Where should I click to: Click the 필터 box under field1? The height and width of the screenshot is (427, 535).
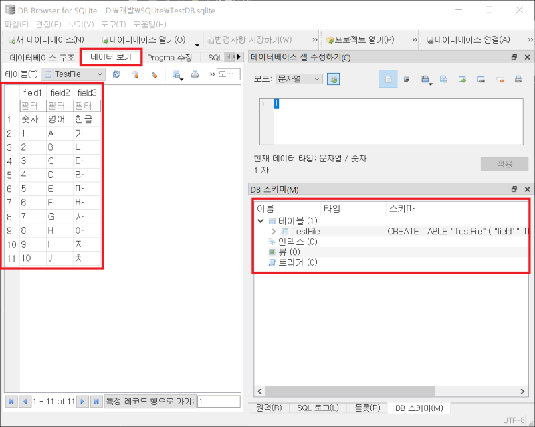33,106
